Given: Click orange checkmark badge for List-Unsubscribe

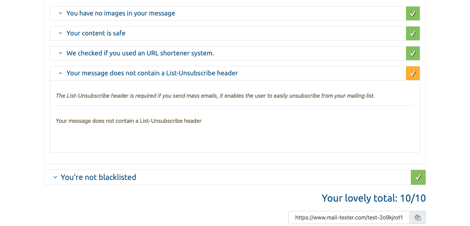Looking at the screenshot, I should (413, 73).
